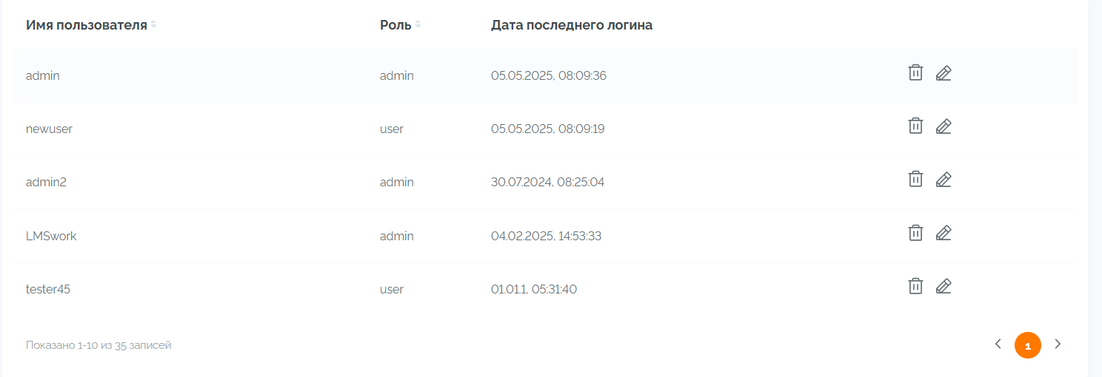Click the admin2 username cell
Screen dimensions: 1102x377
[x=46, y=182]
